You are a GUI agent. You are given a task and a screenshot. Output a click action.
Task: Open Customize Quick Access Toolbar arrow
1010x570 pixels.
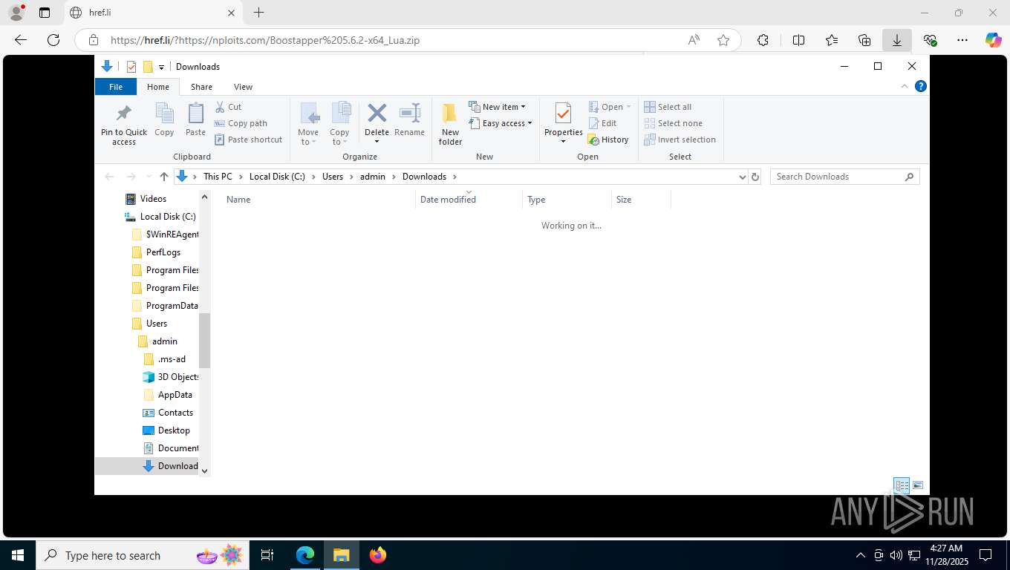[162, 67]
